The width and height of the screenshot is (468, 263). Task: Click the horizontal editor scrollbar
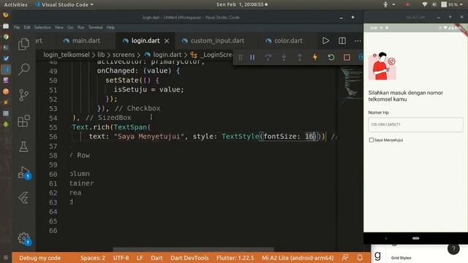tap(193, 249)
